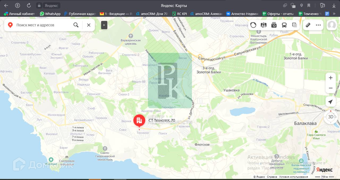Open the protection icon with badge 2
The image size is (340, 180).
pos(293,5)
